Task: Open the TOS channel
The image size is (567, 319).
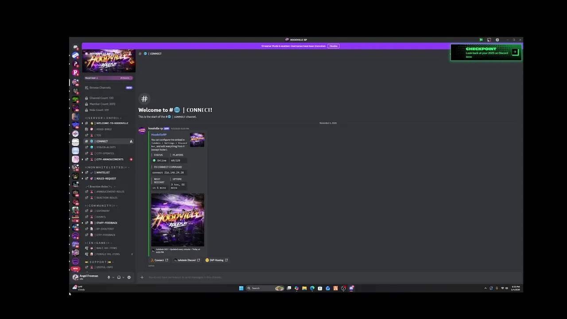Action: tap(109, 135)
